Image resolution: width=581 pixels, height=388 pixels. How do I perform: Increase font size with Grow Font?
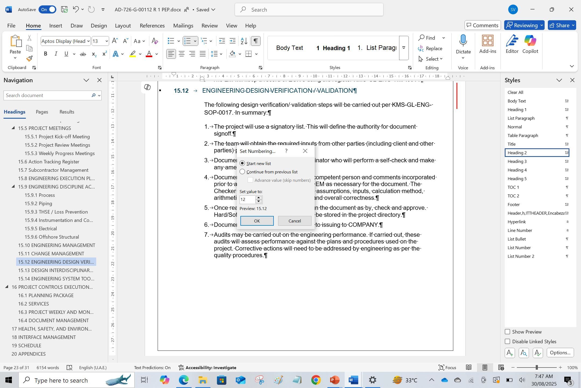[x=115, y=41]
